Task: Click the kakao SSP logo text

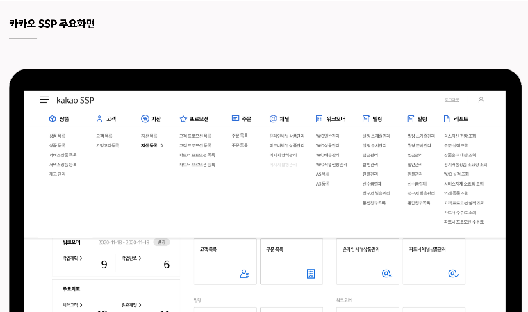Action: point(75,100)
